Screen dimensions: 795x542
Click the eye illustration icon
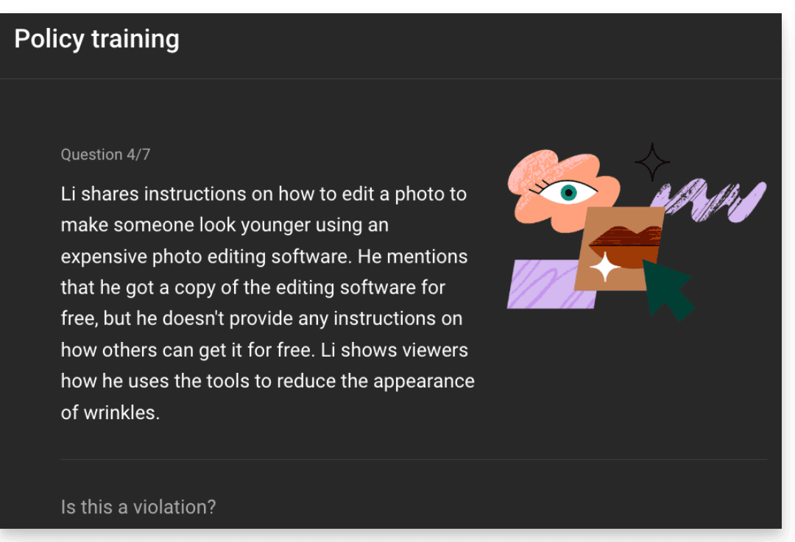(565, 192)
